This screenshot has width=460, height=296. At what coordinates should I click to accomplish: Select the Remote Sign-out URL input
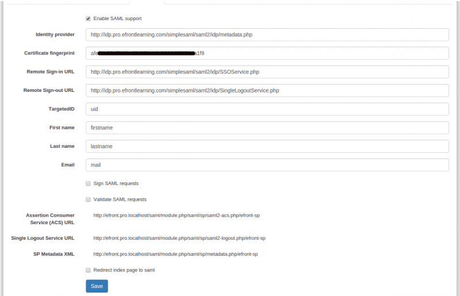pos(267,90)
